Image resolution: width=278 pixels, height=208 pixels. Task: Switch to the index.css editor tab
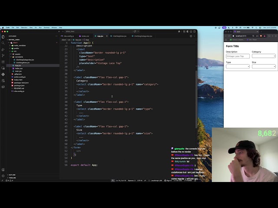point(84,36)
